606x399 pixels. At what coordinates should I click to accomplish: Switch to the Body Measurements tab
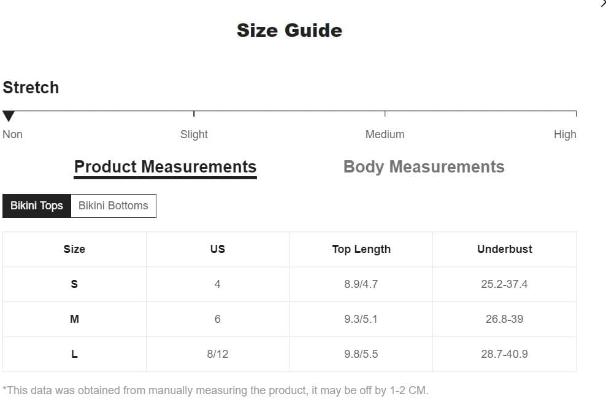[424, 167]
